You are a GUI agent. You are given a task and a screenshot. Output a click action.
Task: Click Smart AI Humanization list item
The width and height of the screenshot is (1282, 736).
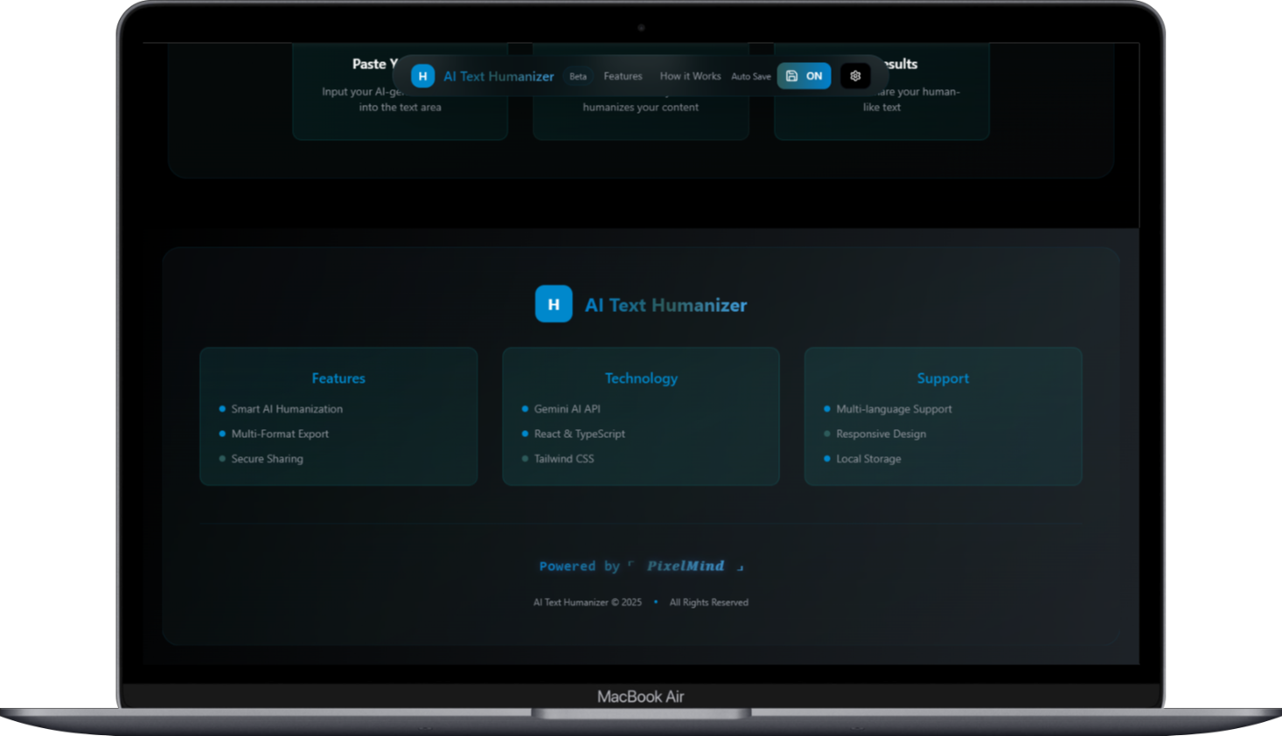point(287,409)
